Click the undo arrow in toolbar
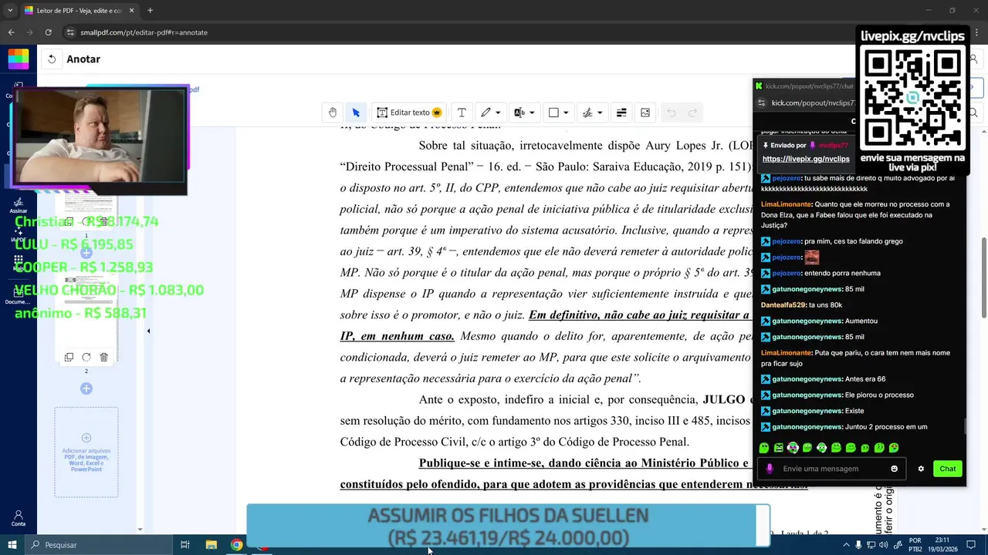The height and width of the screenshot is (555, 988). (x=672, y=113)
